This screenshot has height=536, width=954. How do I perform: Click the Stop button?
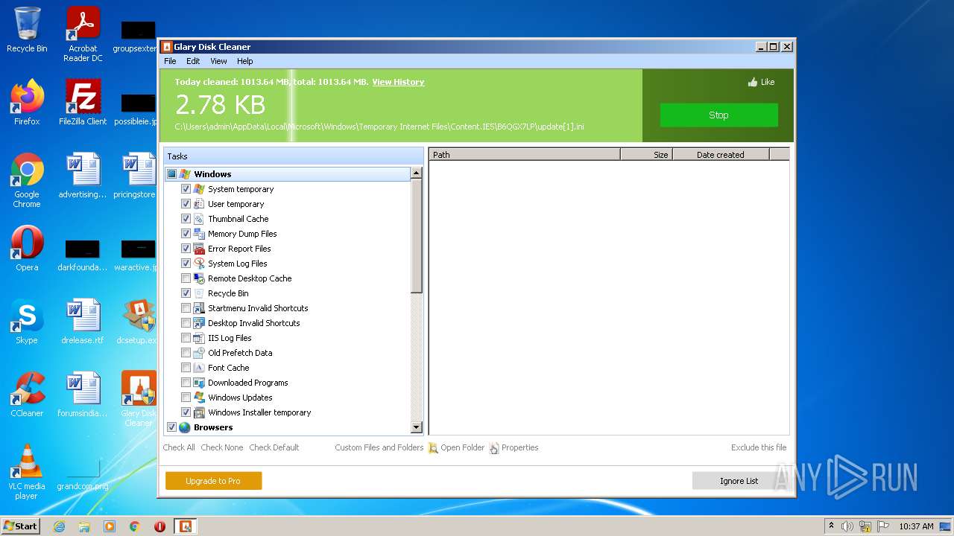tap(718, 115)
